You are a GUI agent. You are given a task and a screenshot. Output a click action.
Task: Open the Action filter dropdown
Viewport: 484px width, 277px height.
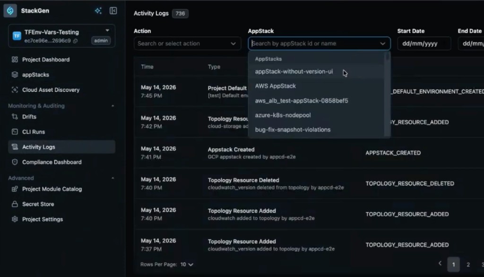click(187, 44)
